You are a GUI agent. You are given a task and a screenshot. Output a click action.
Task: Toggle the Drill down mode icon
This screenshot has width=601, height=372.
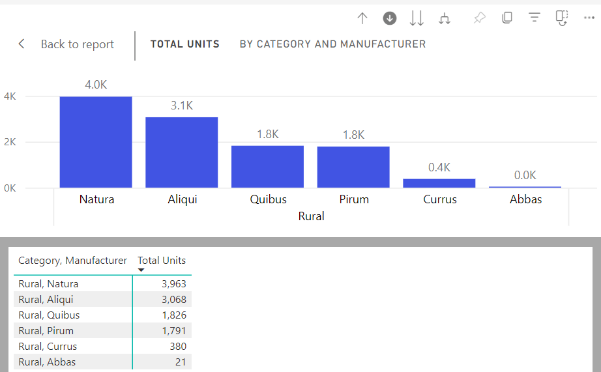(390, 18)
